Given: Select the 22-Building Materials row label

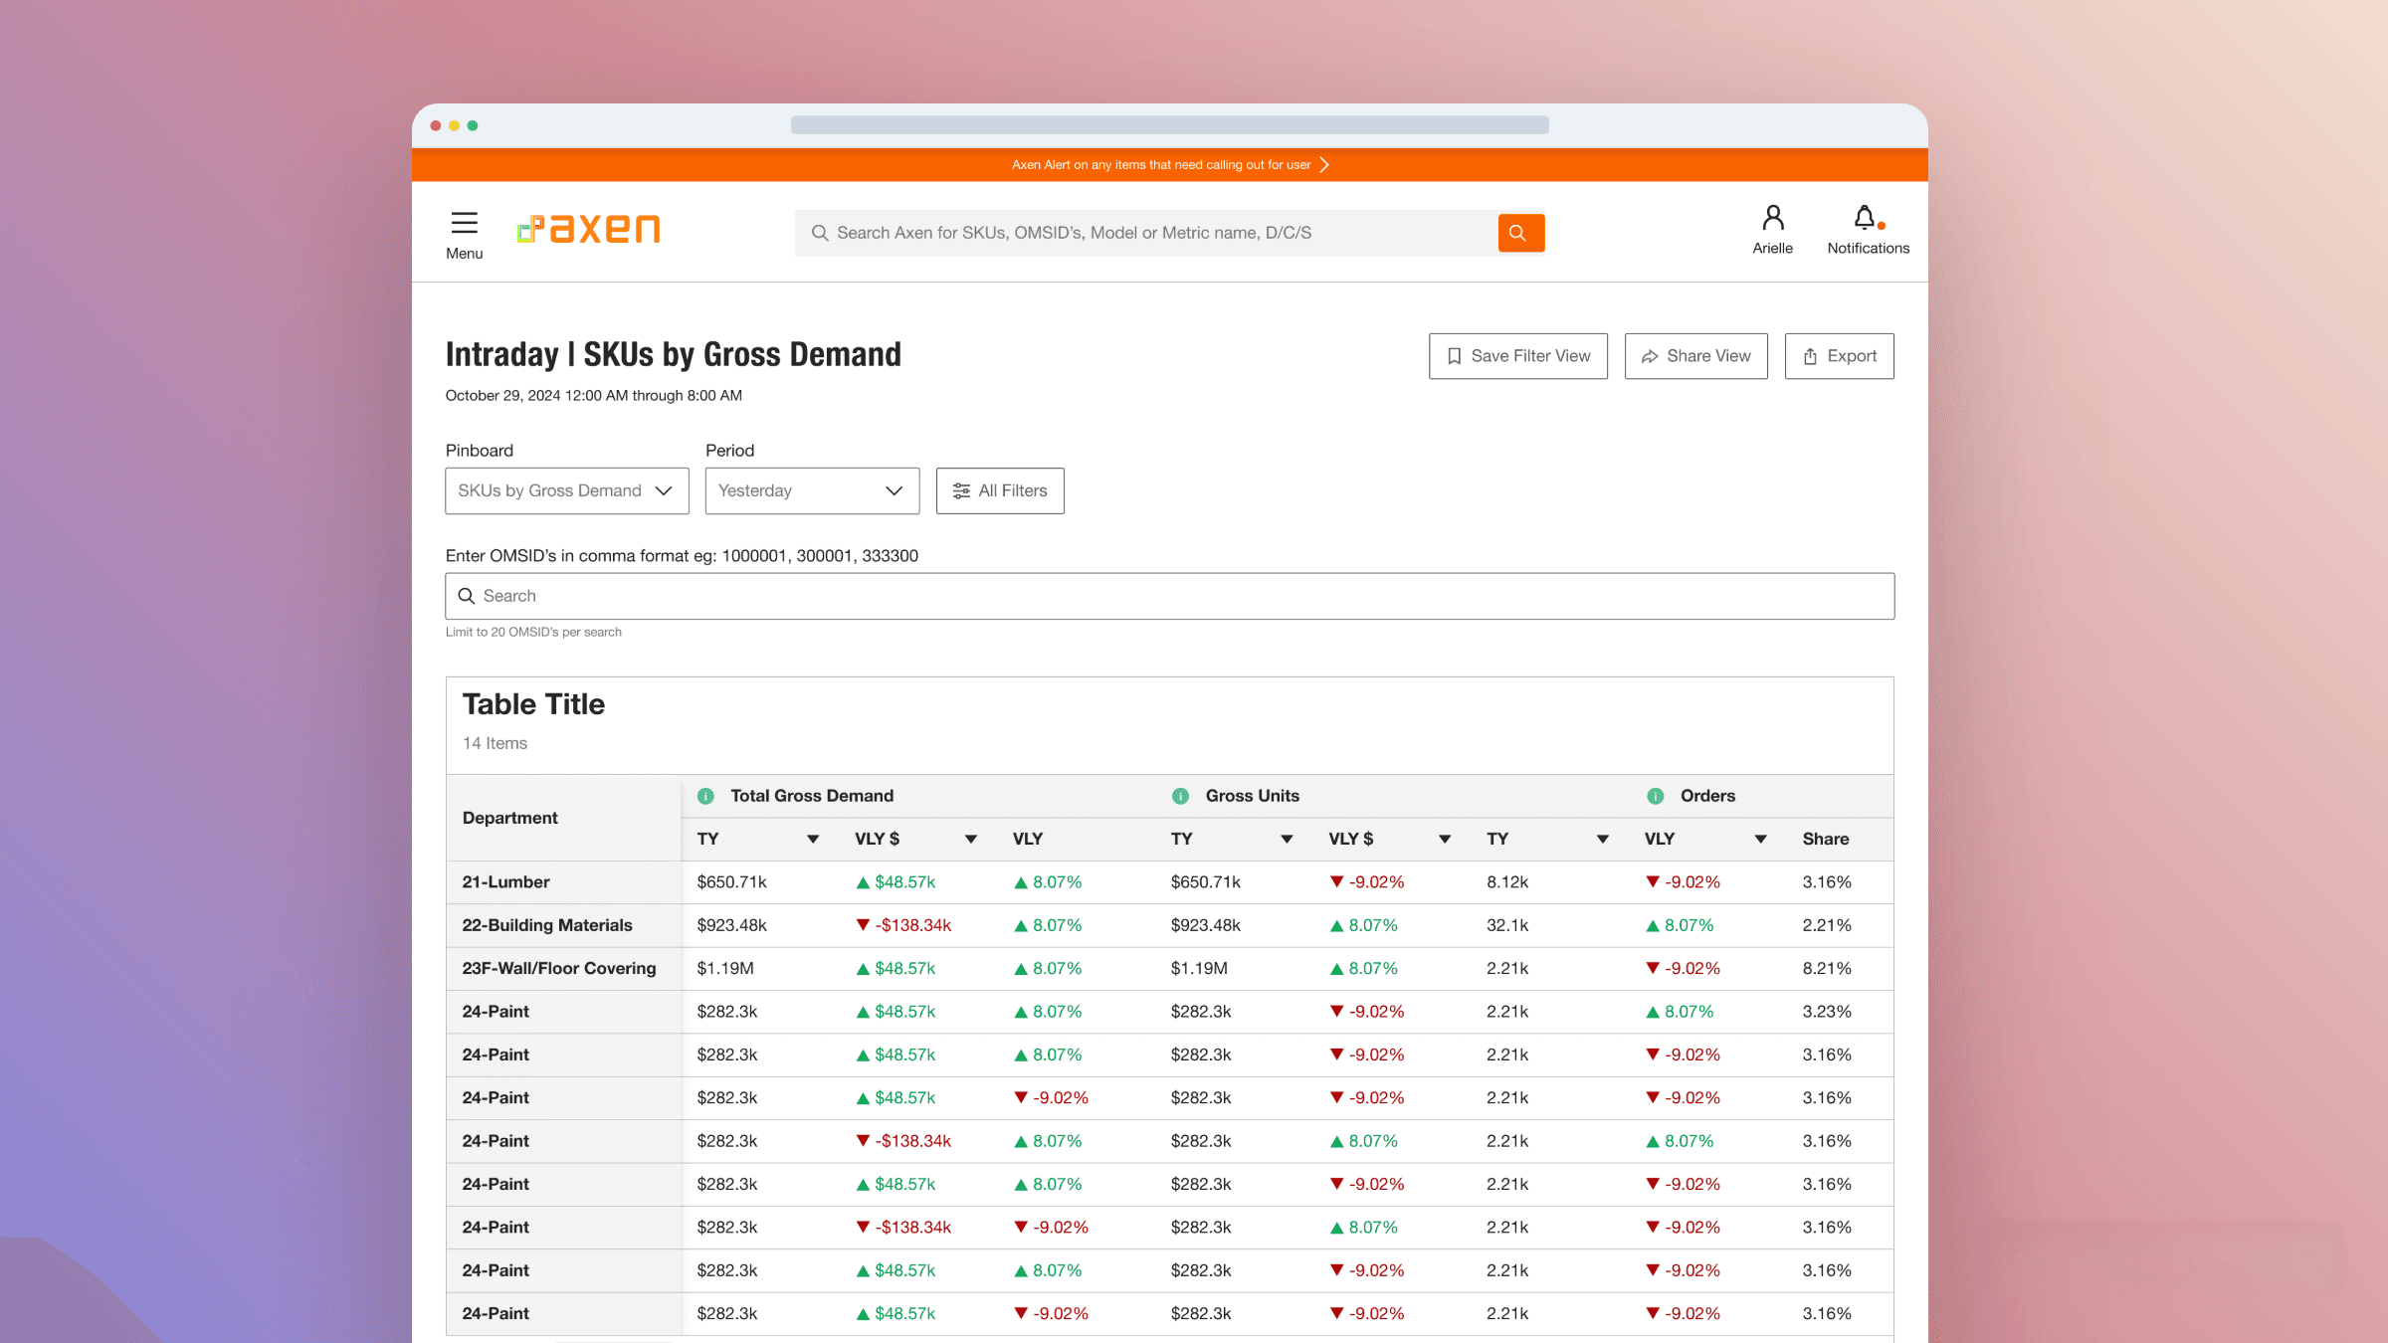Looking at the screenshot, I should [x=547, y=925].
